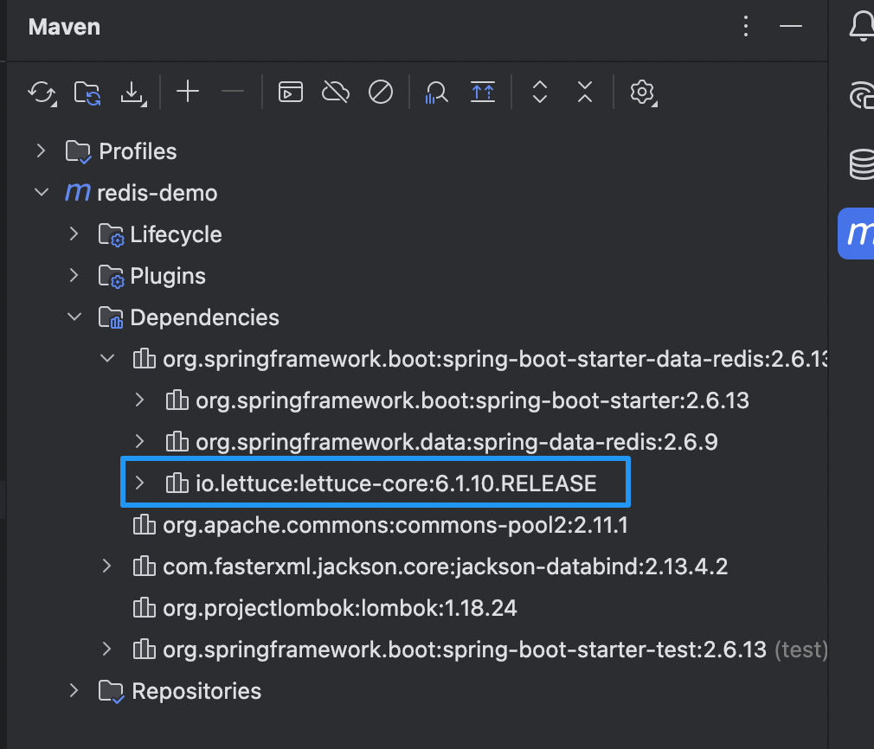Execute Maven goal icon

click(x=291, y=92)
